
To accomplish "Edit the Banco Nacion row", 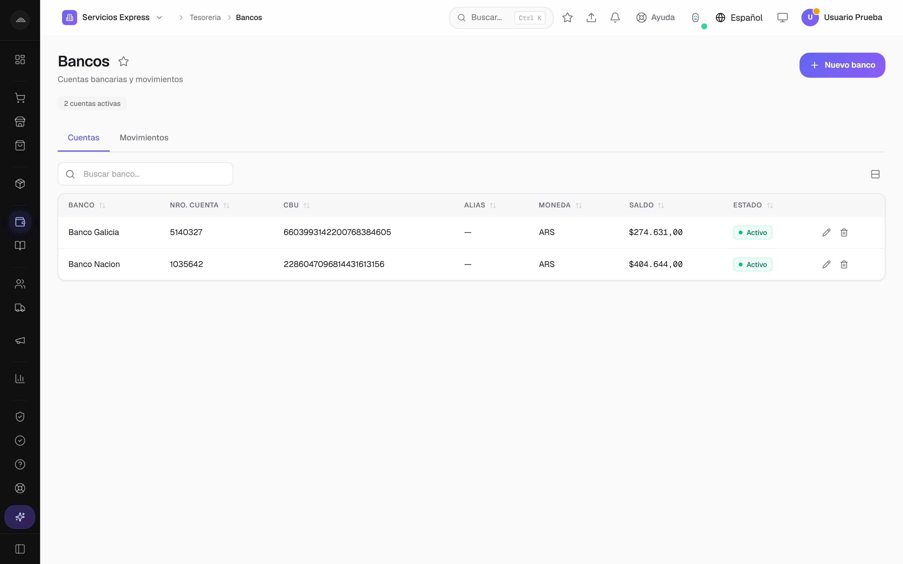I will pyautogui.click(x=826, y=264).
